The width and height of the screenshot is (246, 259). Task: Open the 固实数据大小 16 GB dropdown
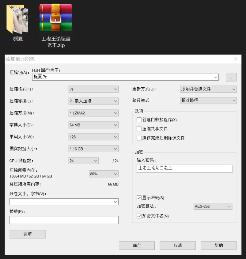tap(93, 149)
